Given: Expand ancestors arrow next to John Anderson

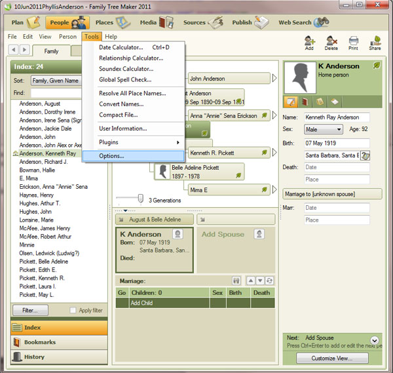Looking at the screenshot, I should [x=274, y=78].
